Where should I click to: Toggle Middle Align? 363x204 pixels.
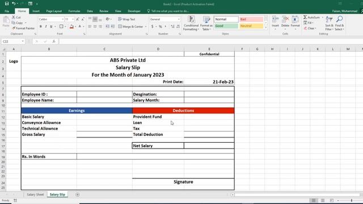95,19
